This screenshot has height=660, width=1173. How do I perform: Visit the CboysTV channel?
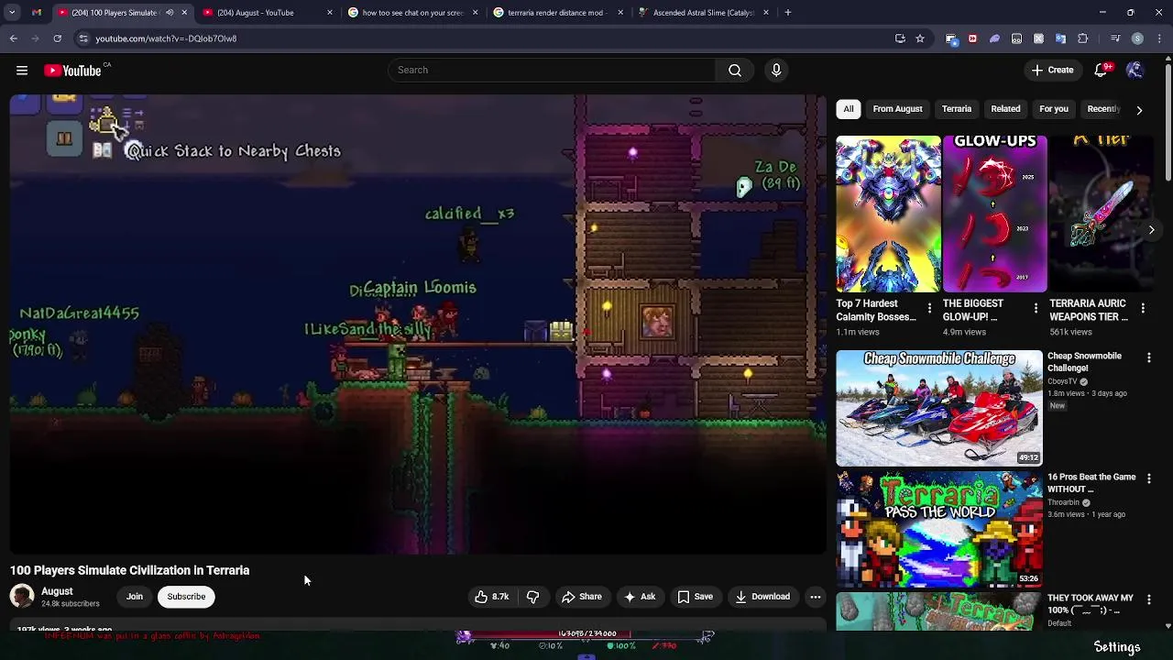1063,381
